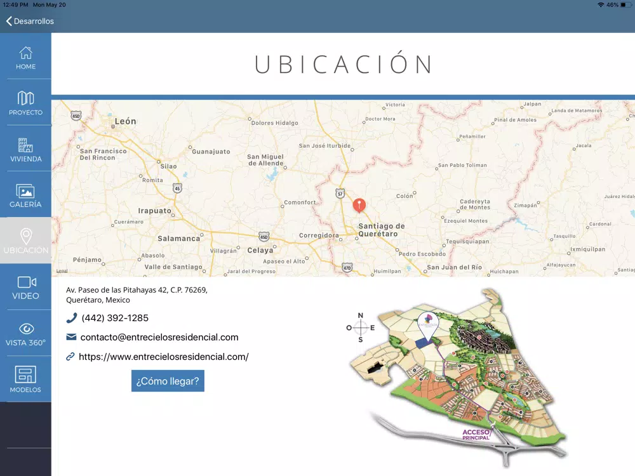This screenshot has height=476, width=635.
Task: Open the Modelos floor plan icon
Action: point(25,374)
